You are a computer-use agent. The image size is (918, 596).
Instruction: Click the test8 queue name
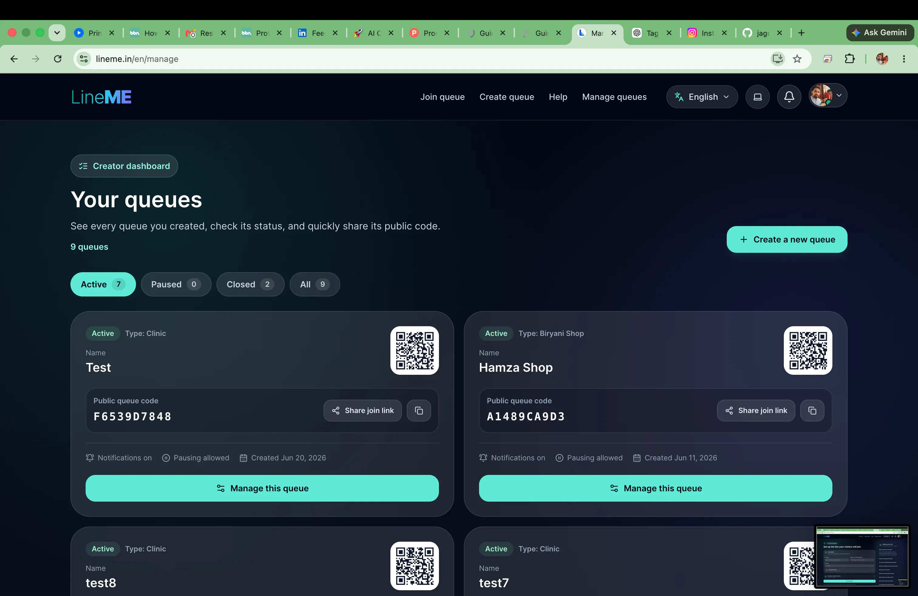click(101, 583)
